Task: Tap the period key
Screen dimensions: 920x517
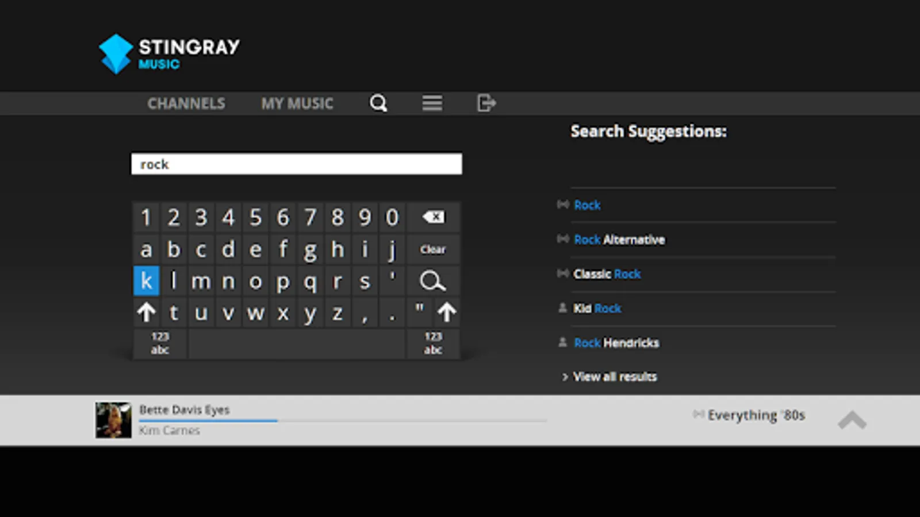Action: [392, 312]
